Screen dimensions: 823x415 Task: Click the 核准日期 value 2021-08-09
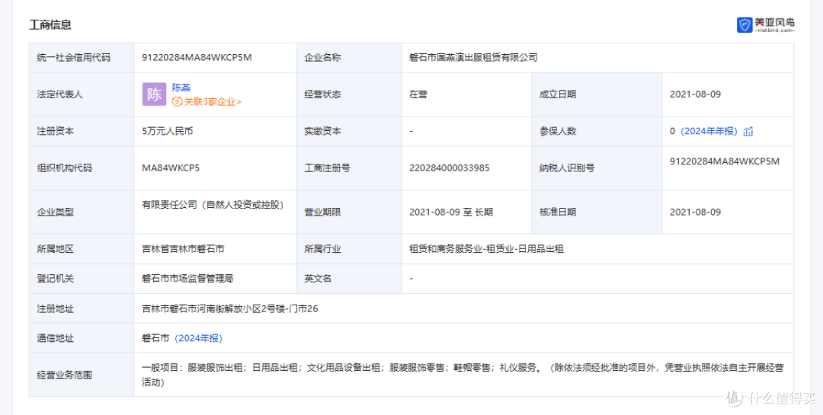tap(696, 212)
